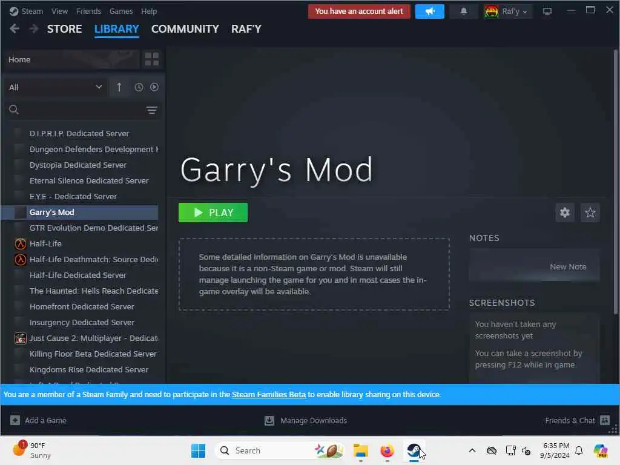The image size is (620, 465).
Task: Select the Half-Life game icon
Action: (21, 243)
